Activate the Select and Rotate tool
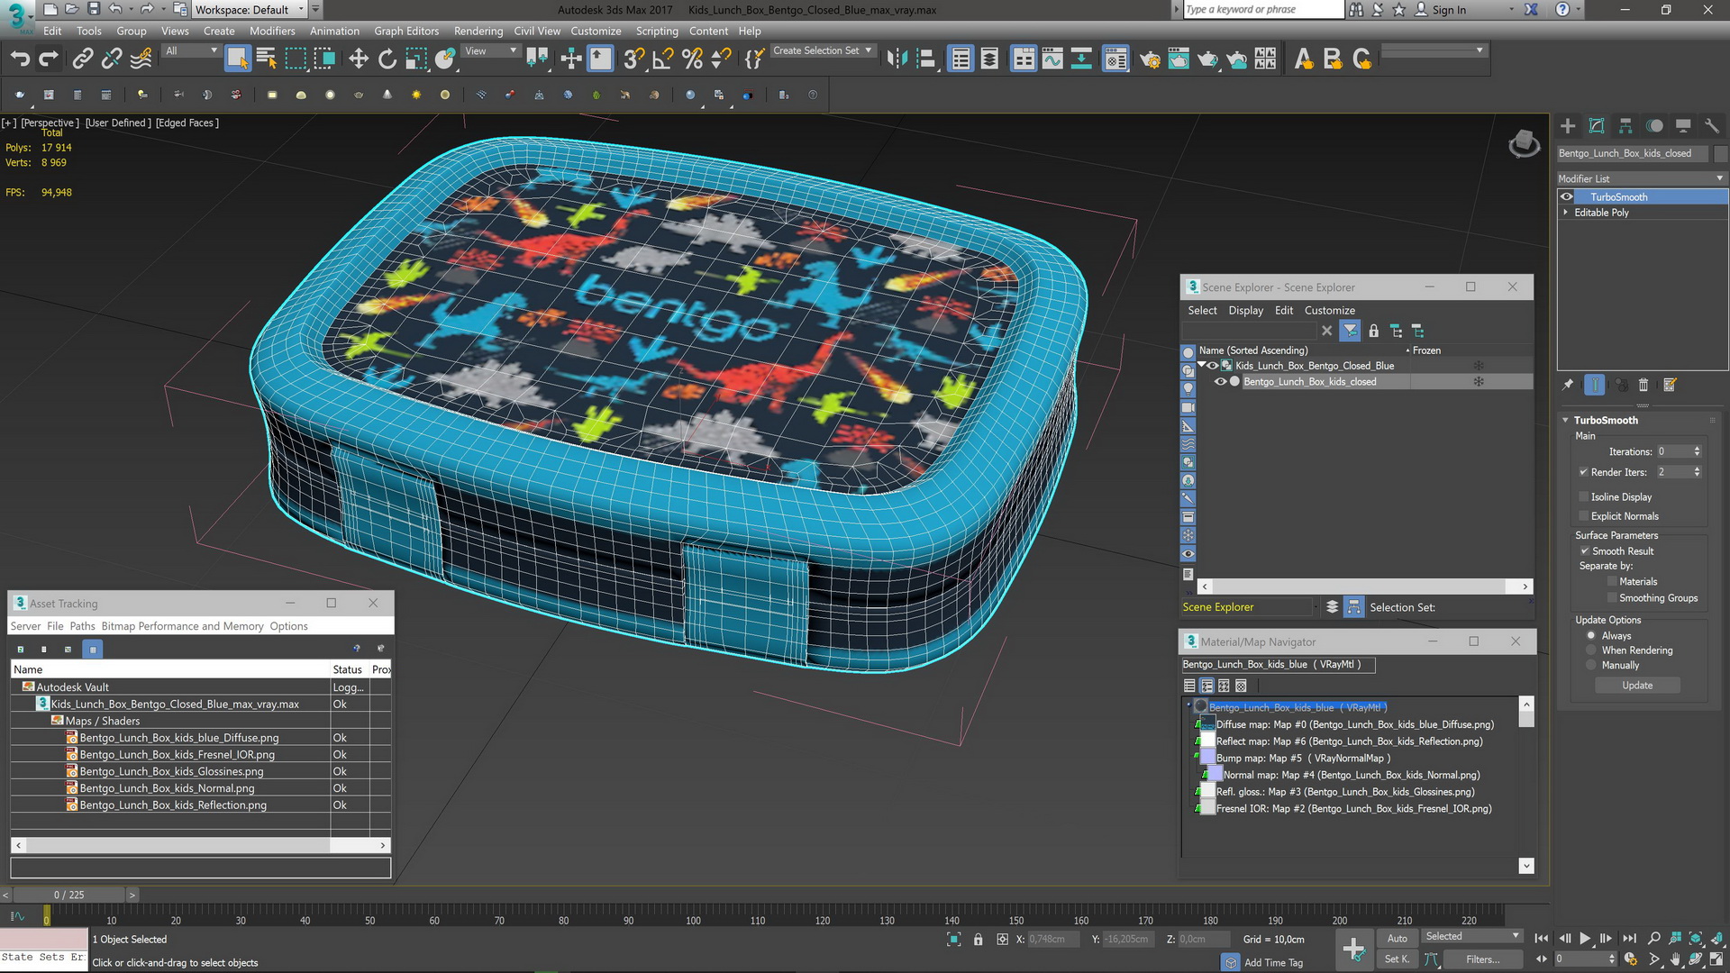This screenshot has width=1730, height=973. (x=387, y=59)
